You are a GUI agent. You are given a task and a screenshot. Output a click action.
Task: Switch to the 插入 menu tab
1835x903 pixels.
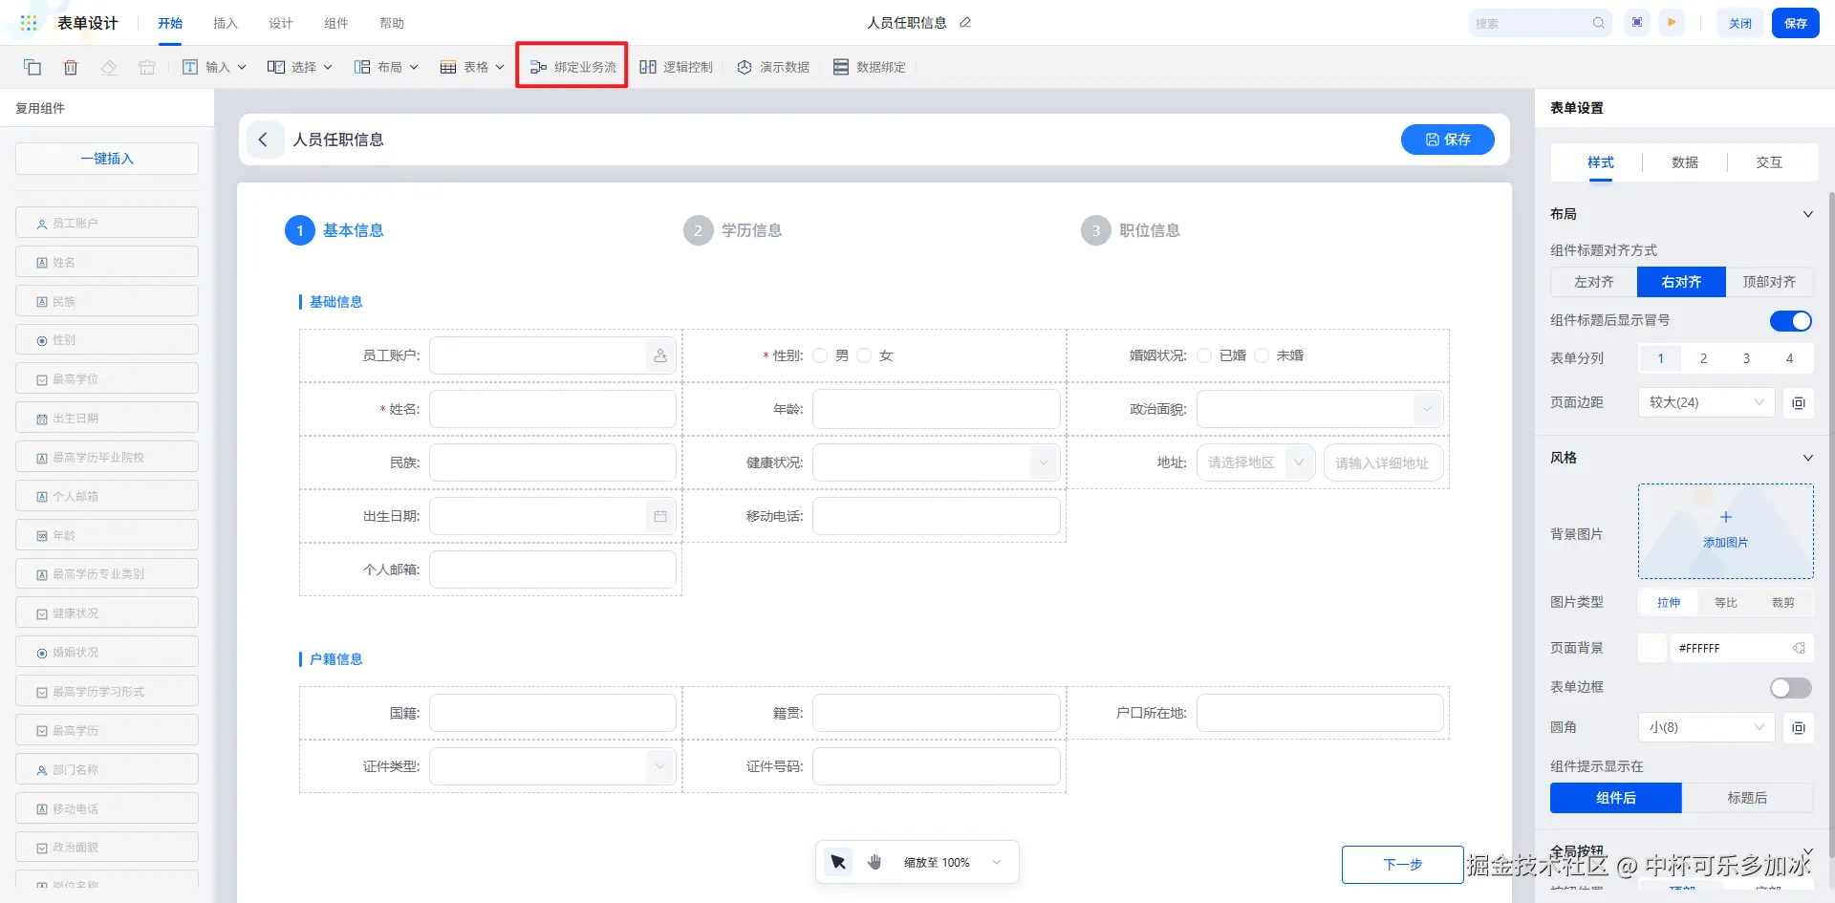(226, 23)
